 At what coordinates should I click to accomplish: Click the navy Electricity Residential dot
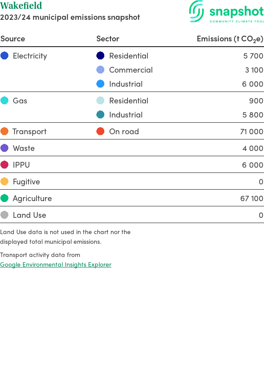100,55
